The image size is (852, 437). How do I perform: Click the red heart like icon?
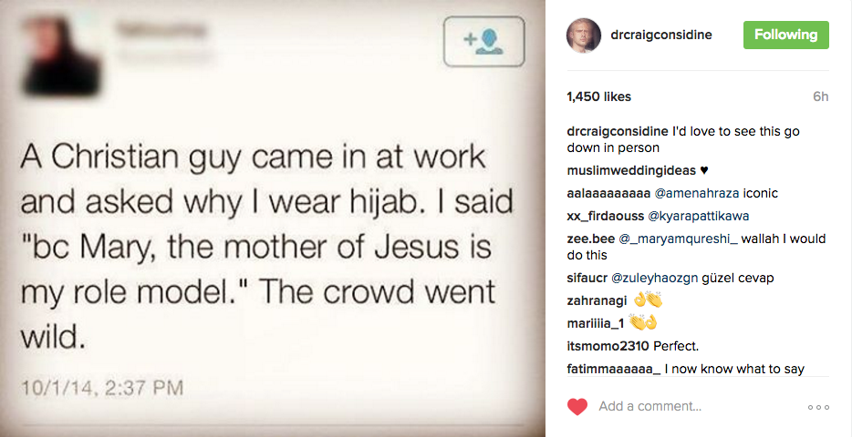[577, 407]
